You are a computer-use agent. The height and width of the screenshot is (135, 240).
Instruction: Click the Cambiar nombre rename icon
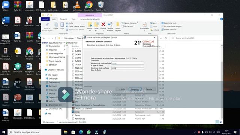(x=110, y=24)
